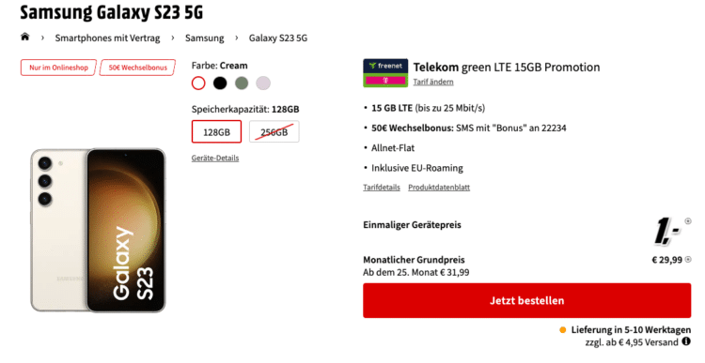
Task: Click the Galaxy S23 product image
Action: 98,230
